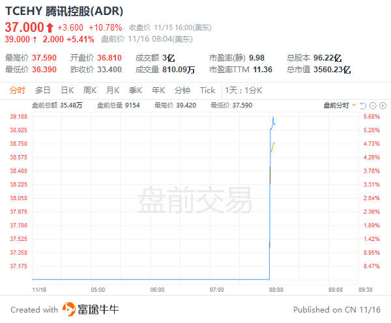Open the 月K chart tab
Viewport: 391px width, 323px height.
pos(113,91)
